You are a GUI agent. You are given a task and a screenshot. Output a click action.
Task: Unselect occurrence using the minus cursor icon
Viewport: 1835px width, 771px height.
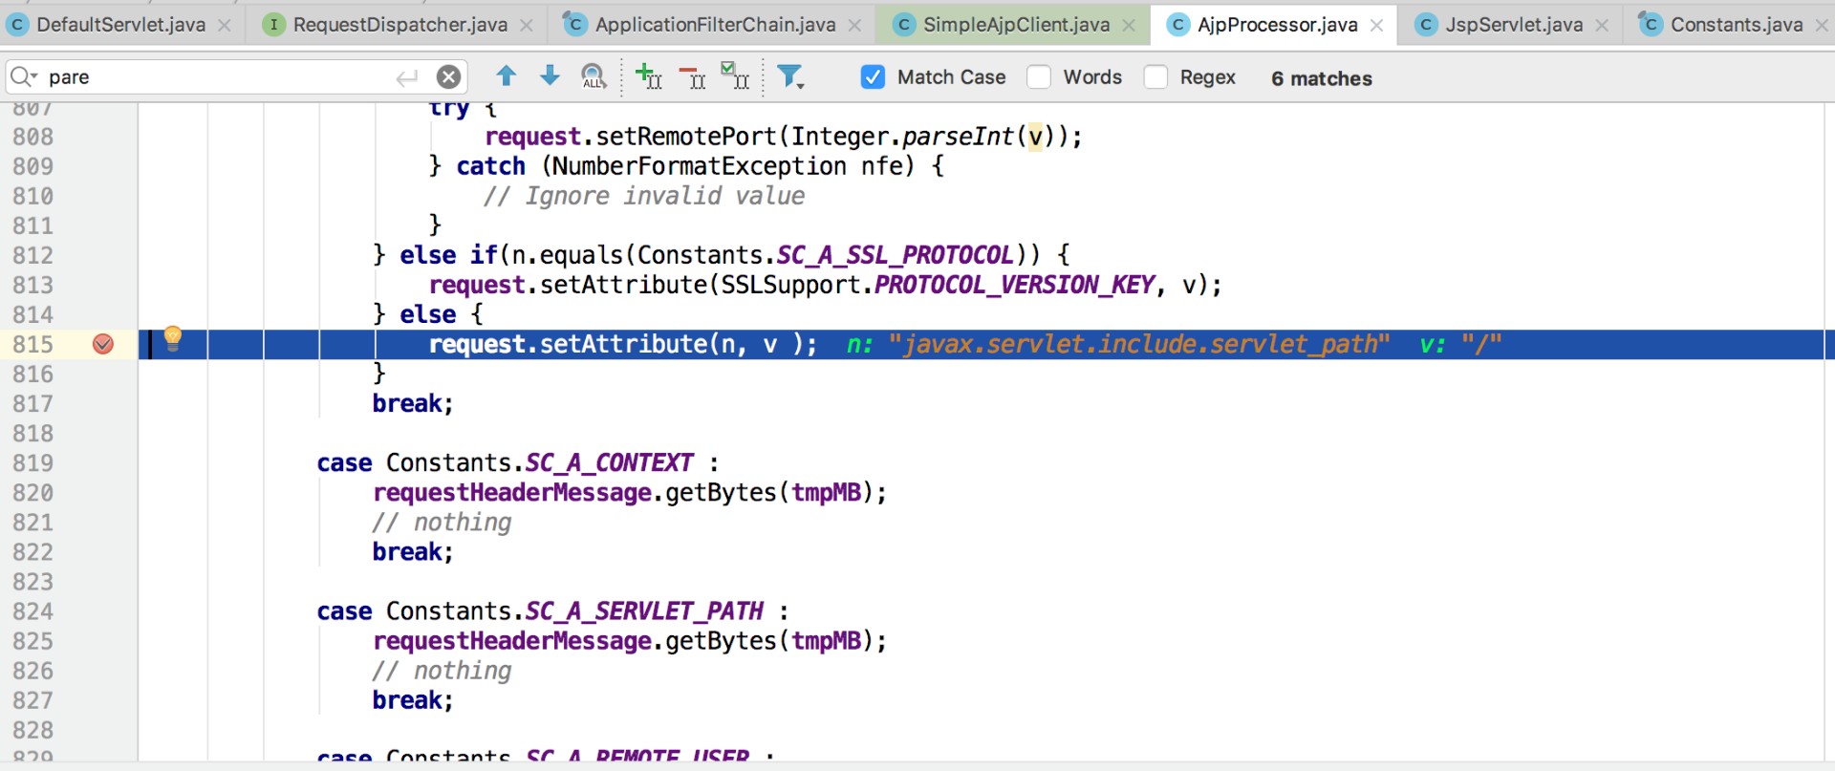tap(691, 76)
